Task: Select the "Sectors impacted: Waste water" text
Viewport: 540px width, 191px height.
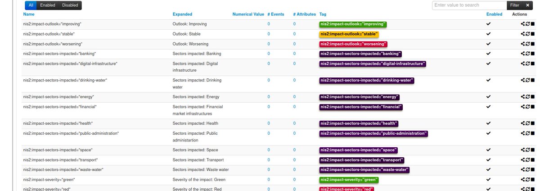Action: click(201, 170)
